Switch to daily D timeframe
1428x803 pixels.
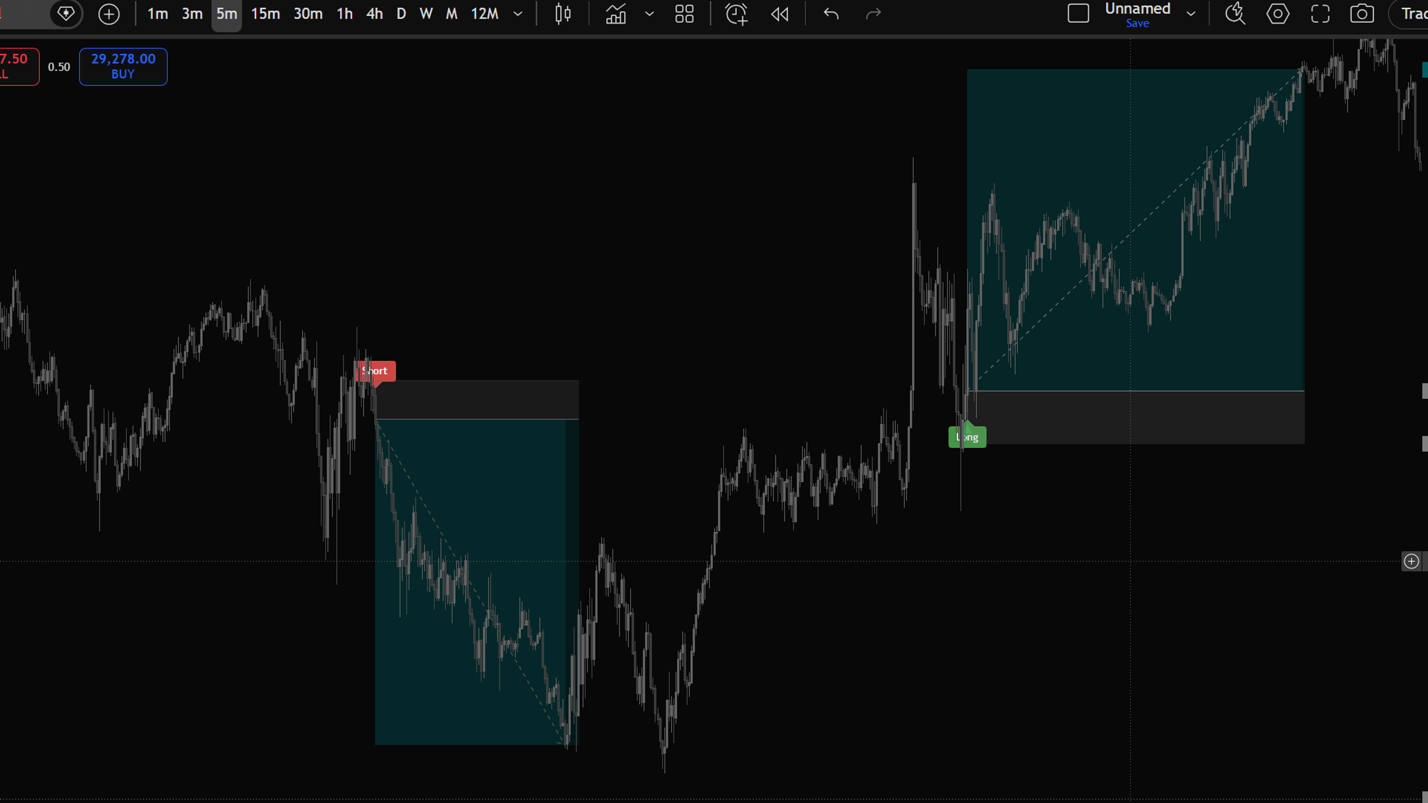(x=401, y=14)
